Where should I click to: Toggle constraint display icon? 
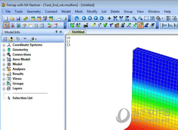click(x=146, y=25)
